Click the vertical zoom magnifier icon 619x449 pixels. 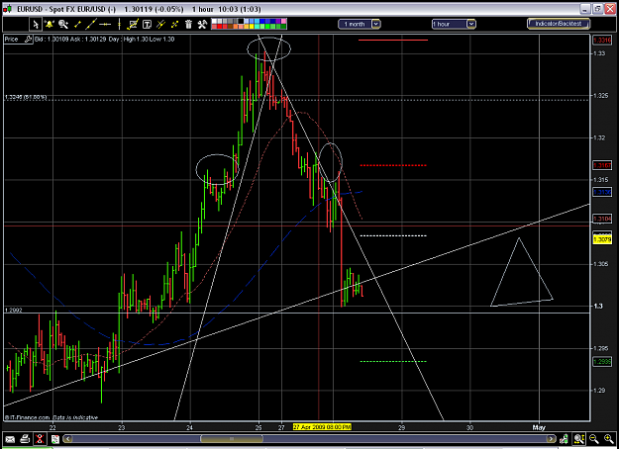click(578, 438)
